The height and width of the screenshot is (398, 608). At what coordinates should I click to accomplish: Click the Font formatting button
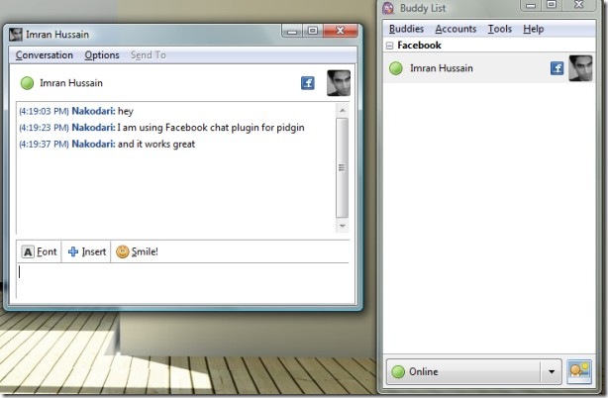pyautogui.click(x=40, y=251)
